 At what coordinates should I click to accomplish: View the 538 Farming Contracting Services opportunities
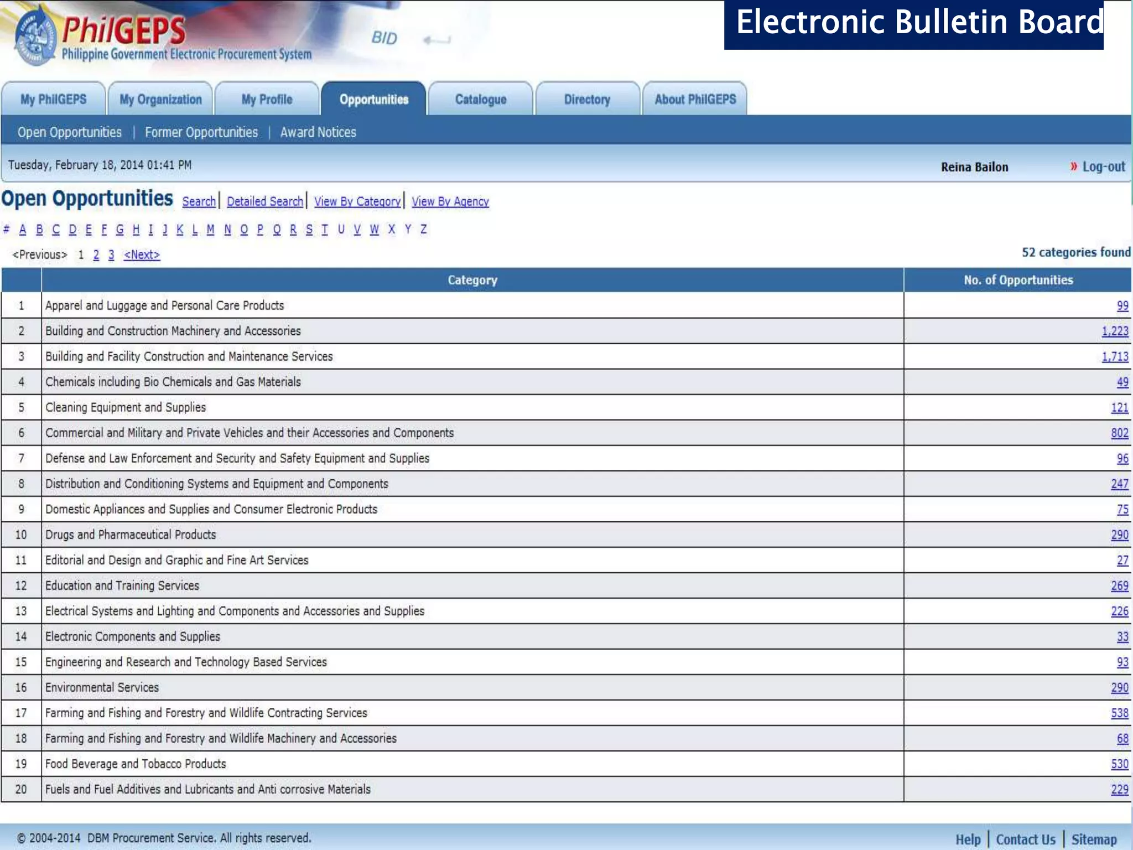[x=1120, y=713]
